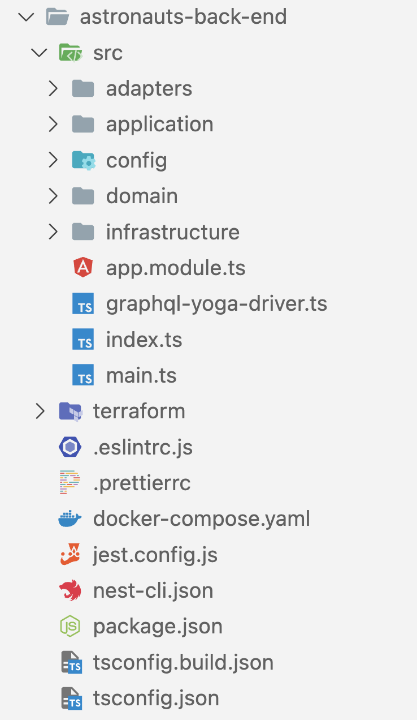Image resolution: width=417 pixels, height=720 pixels.
Task: Select the domain folder label
Action: 142,196
